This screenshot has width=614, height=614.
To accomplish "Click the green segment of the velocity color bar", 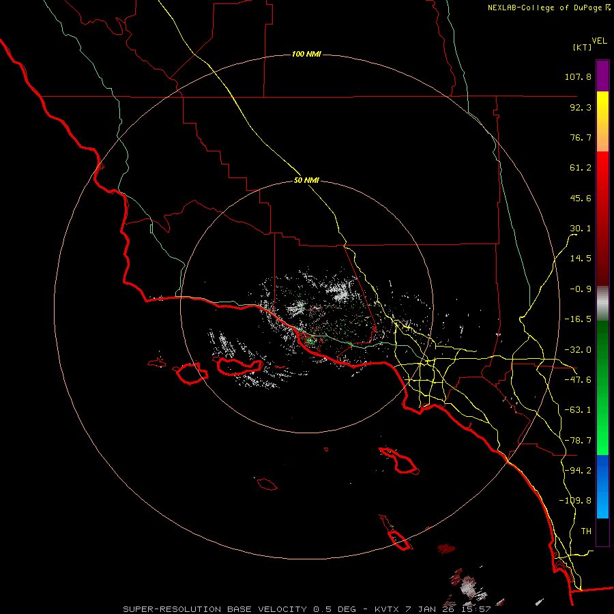I will pos(602,388).
